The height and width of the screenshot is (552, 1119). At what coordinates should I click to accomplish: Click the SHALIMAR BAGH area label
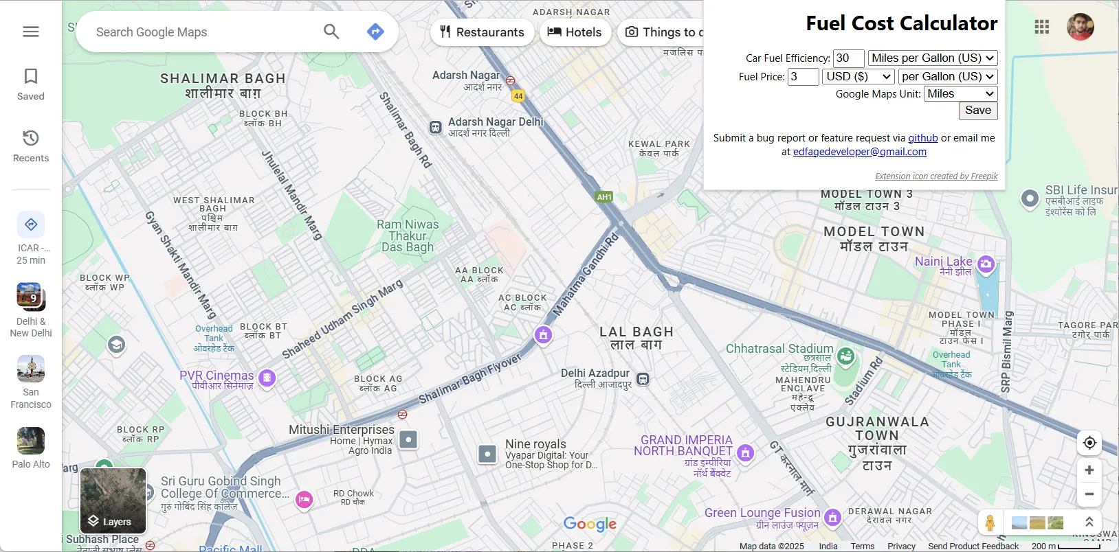point(223,86)
